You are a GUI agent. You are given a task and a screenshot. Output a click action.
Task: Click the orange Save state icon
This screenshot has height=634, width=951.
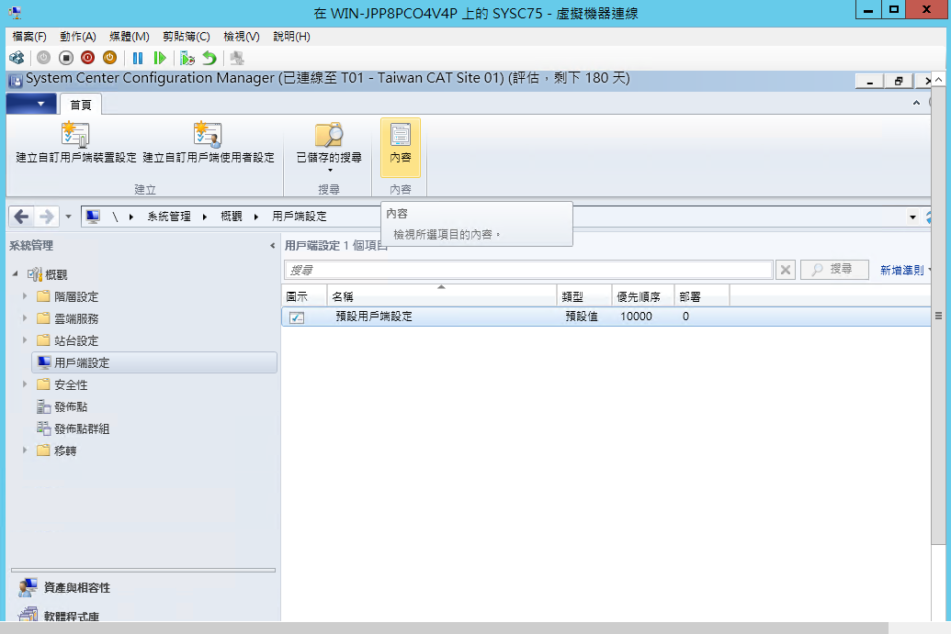click(109, 58)
